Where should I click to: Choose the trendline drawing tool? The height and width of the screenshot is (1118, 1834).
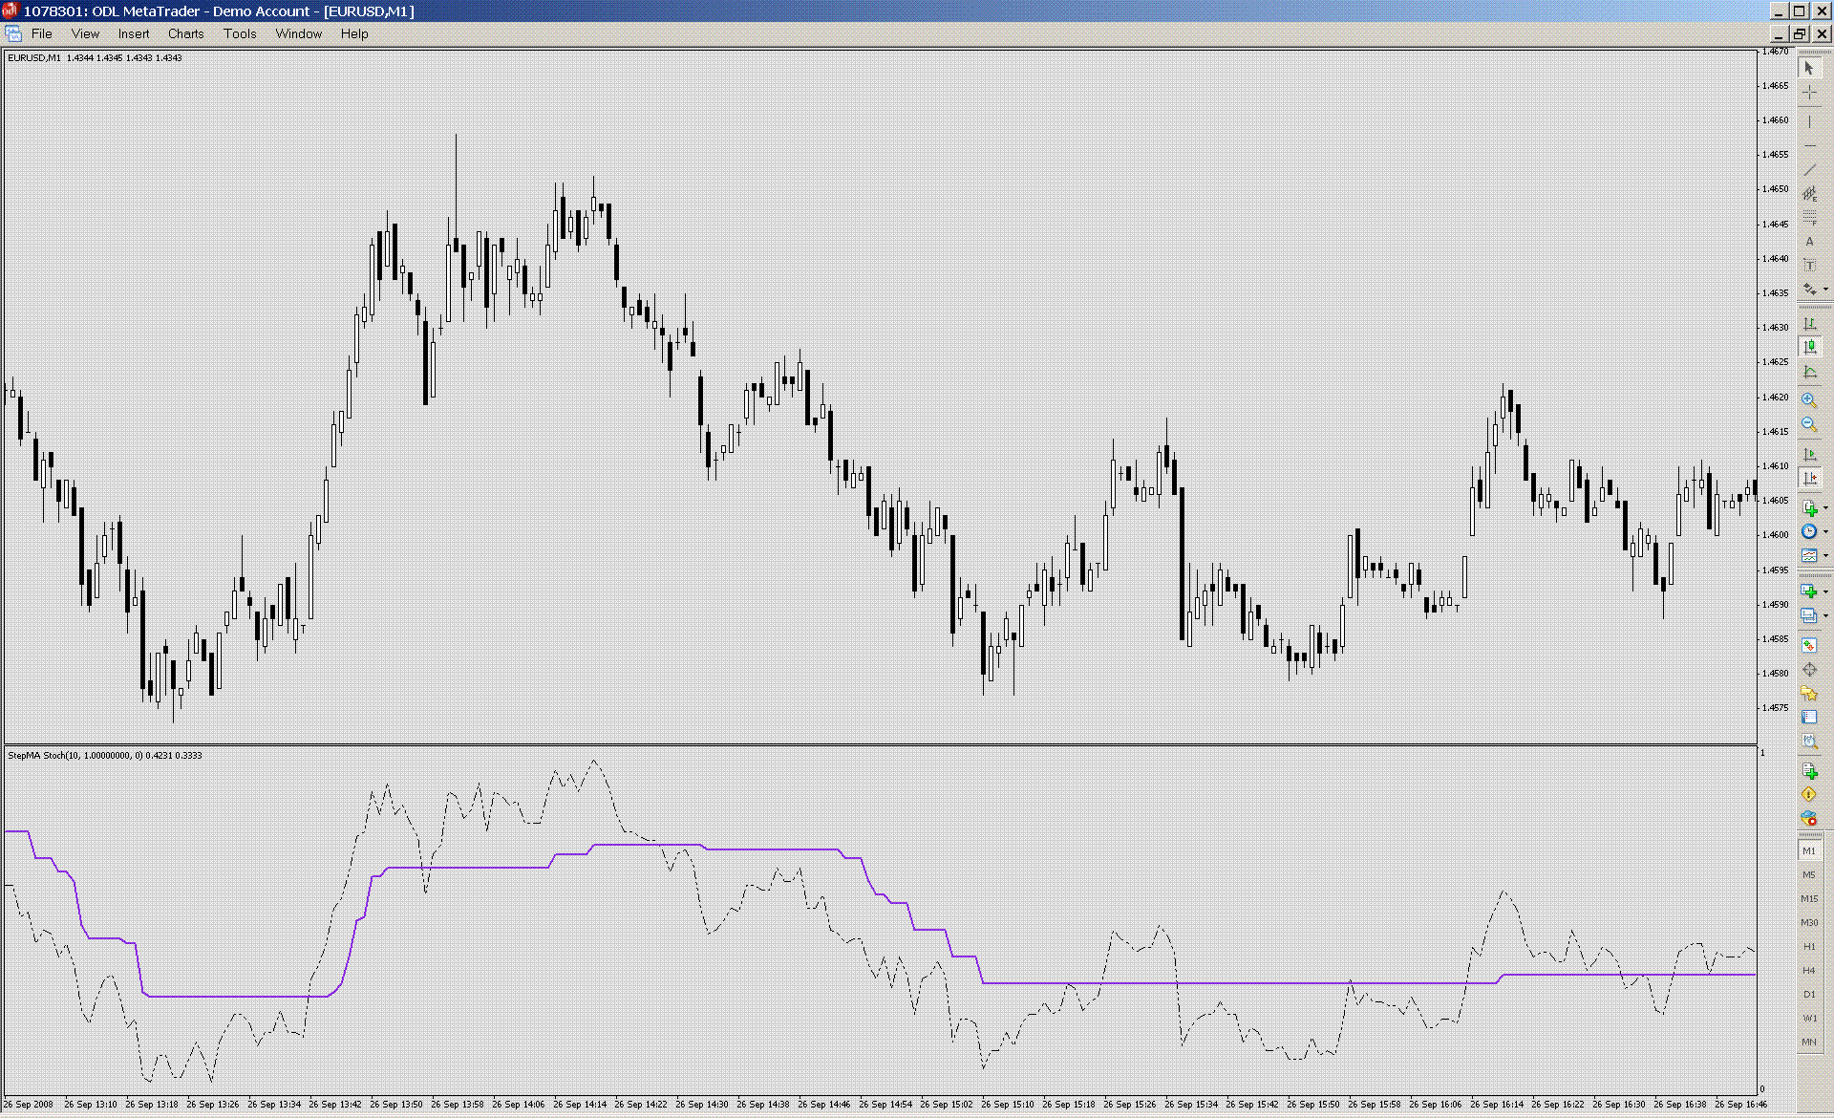tap(1809, 170)
